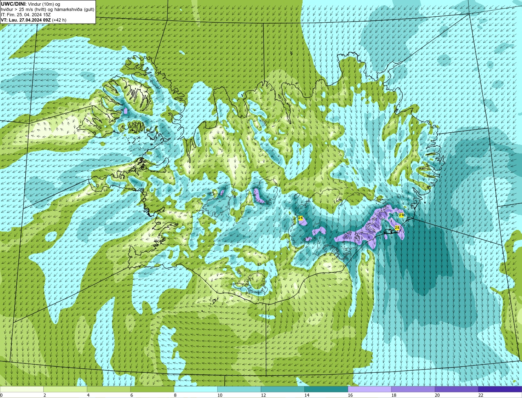This screenshot has height=398, width=522.
Task: Click the 'IT: Fim. 25. 04. 2024 15Z' line
Action: [x=26, y=14]
